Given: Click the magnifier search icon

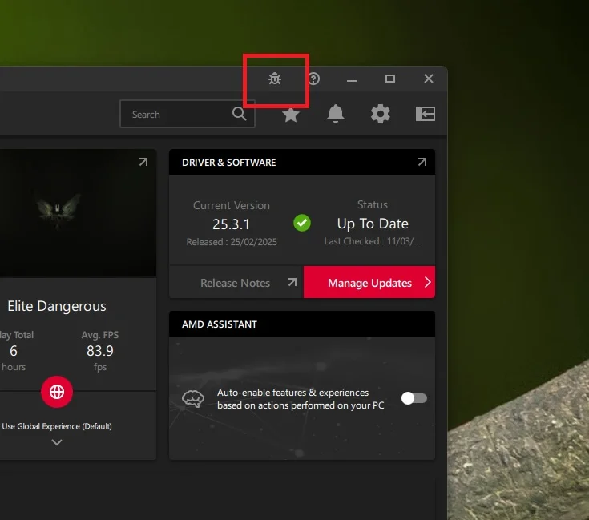Looking at the screenshot, I should pyautogui.click(x=240, y=114).
